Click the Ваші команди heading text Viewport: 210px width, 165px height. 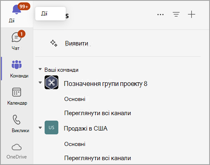[61, 70]
